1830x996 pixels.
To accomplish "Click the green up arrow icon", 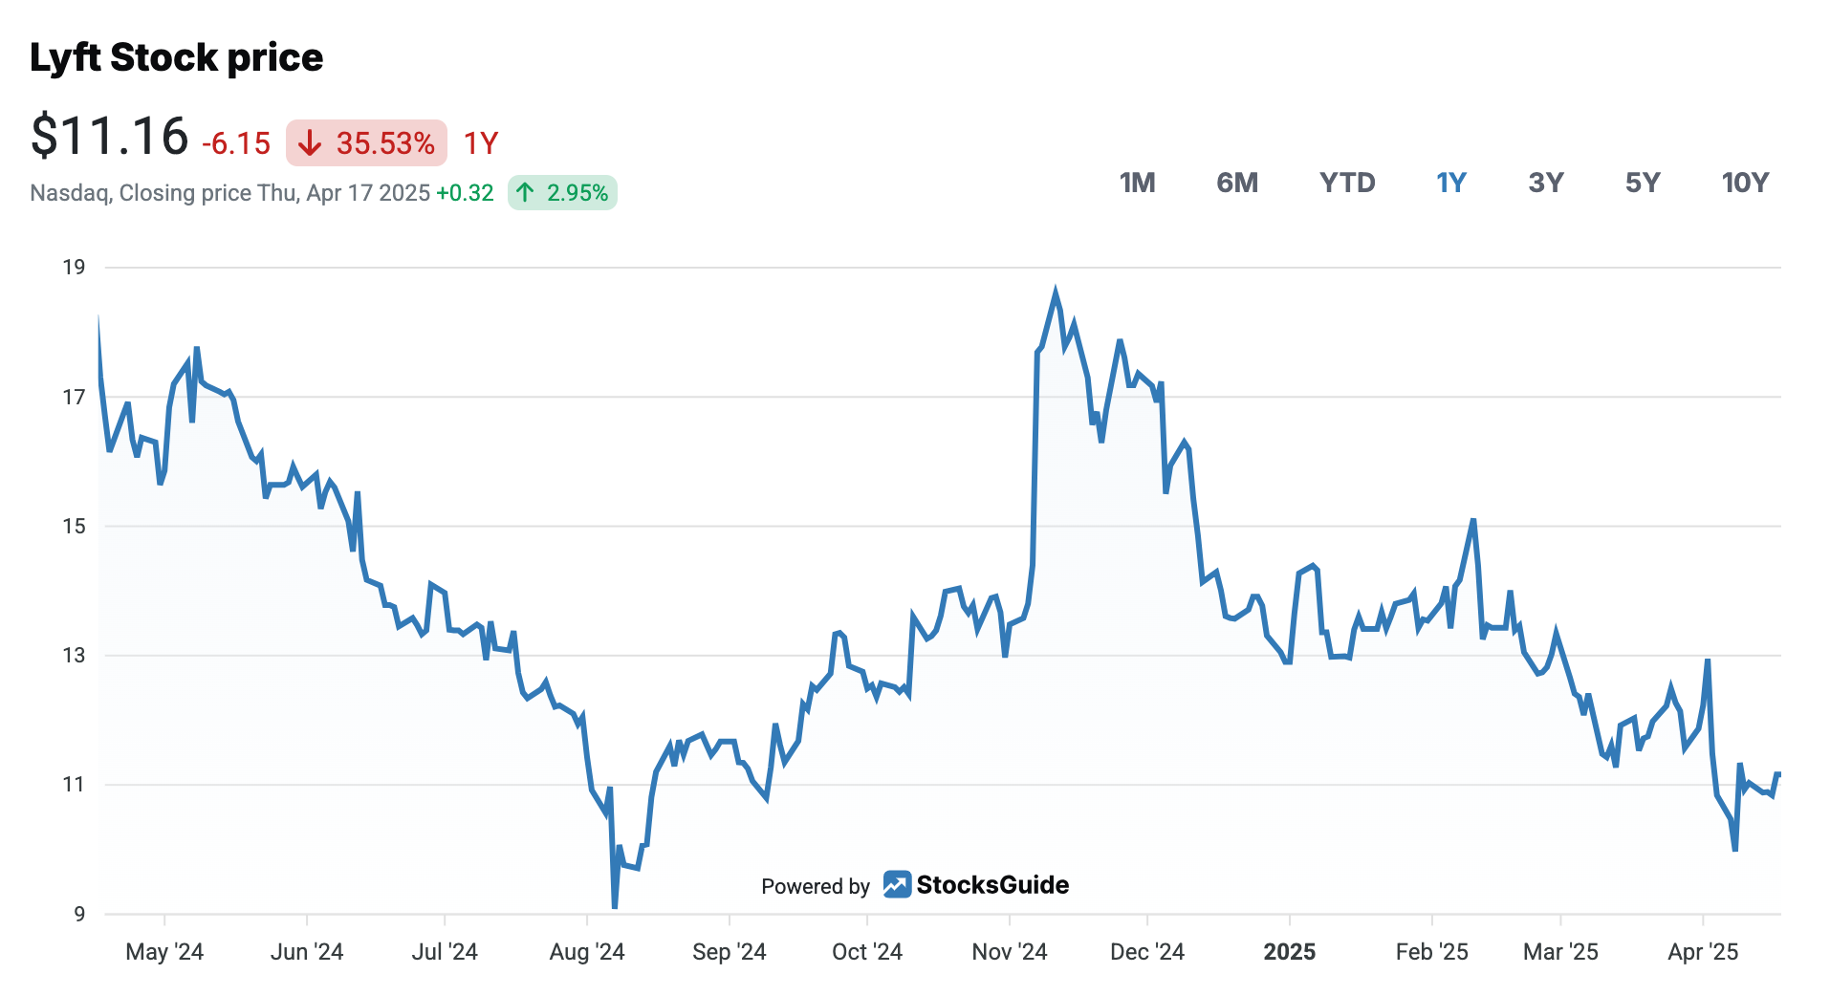I will pyautogui.click(x=525, y=193).
